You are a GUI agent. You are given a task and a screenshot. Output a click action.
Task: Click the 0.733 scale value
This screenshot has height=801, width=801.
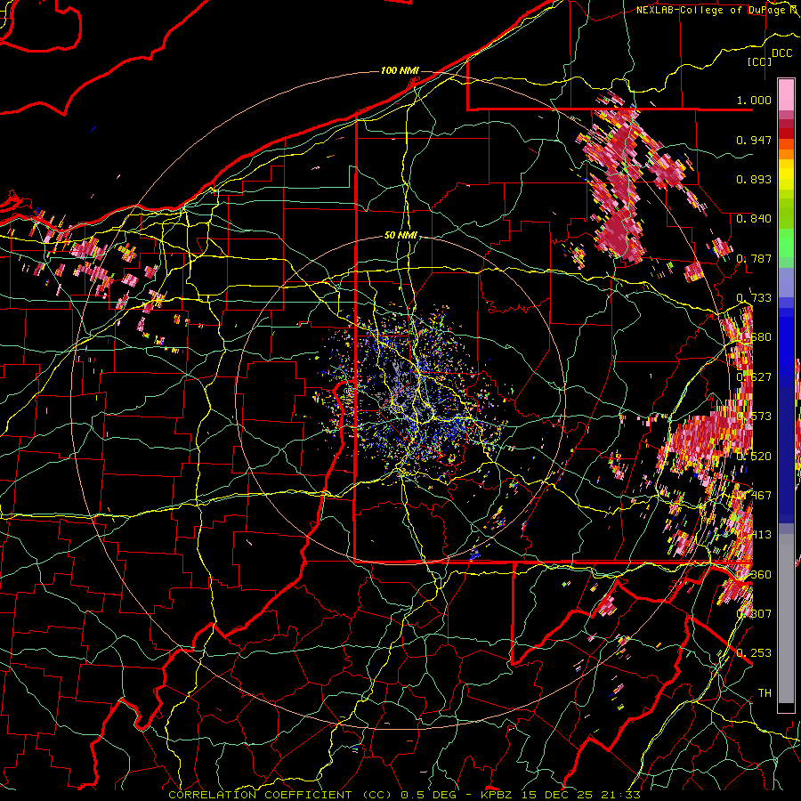coord(754,297)
